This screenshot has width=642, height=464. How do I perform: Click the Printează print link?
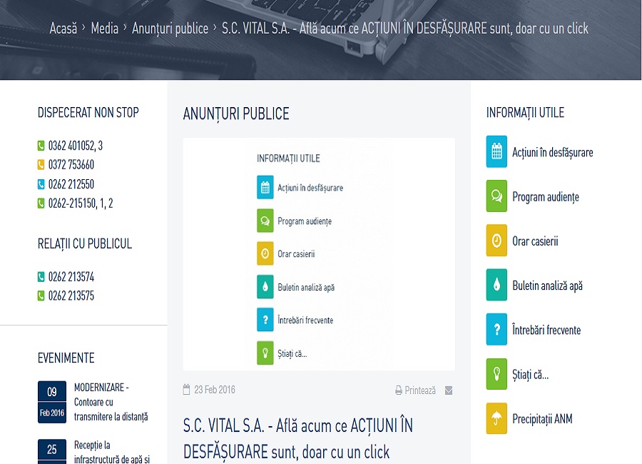click(x=420, y=390)
